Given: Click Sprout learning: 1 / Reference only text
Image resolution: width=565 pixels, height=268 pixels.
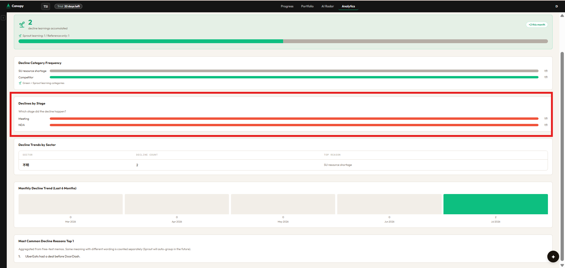Looking at the screenshot, I should (x=46, y=36).
